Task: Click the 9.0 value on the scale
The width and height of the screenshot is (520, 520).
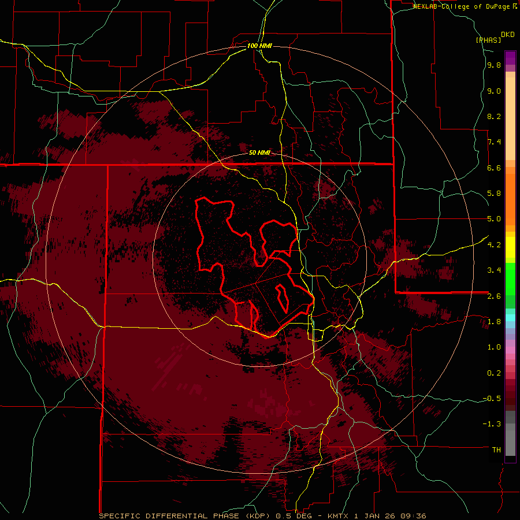Action: point(494,91)
